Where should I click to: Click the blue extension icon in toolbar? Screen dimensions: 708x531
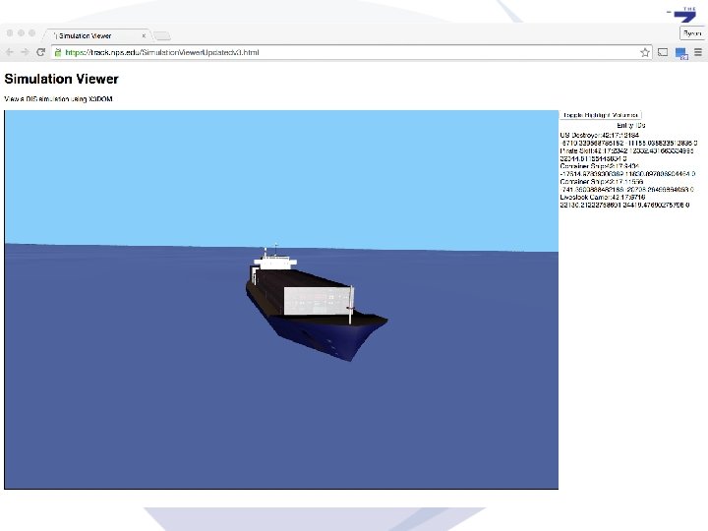pos(681,53)
